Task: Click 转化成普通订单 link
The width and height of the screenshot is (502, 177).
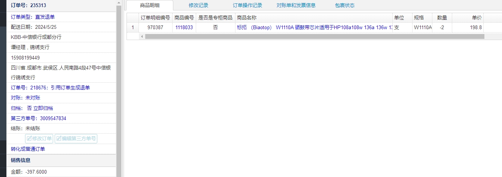Action: [28, 149]
